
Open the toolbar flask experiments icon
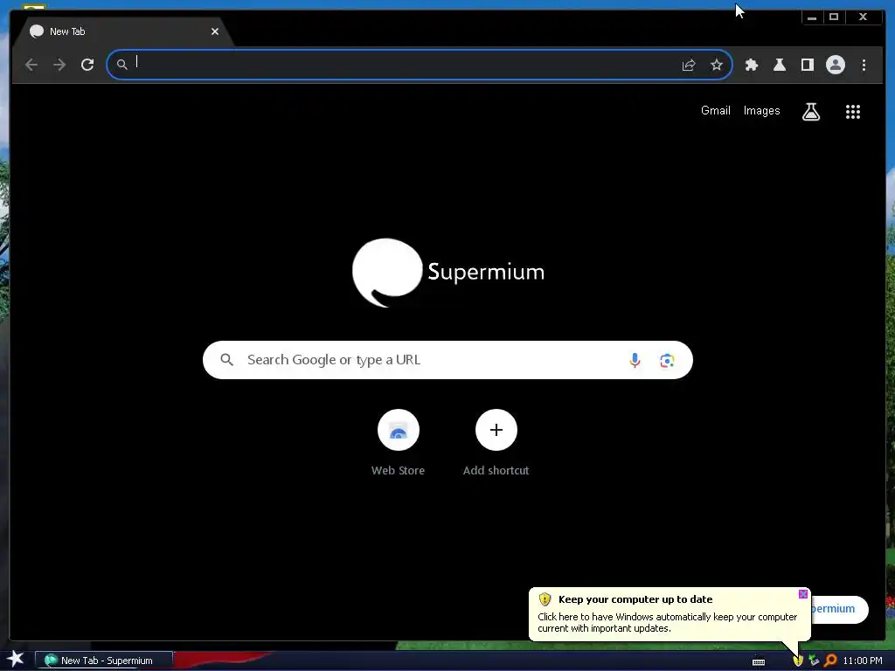779,65
